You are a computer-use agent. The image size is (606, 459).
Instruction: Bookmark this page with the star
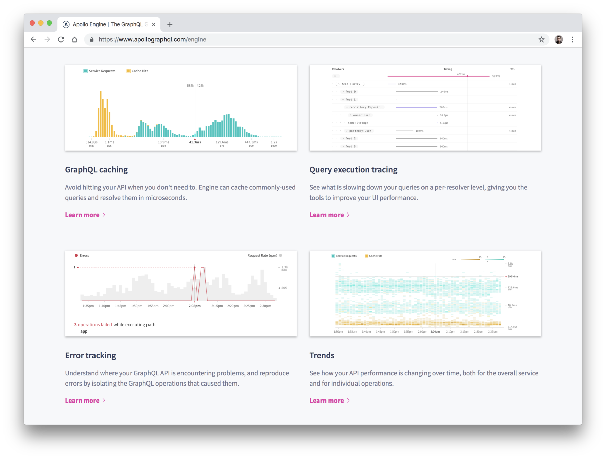point(541,39)
